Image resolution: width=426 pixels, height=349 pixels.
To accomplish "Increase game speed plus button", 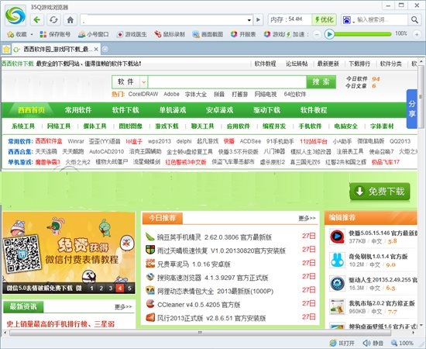I will tap(417, 34).
